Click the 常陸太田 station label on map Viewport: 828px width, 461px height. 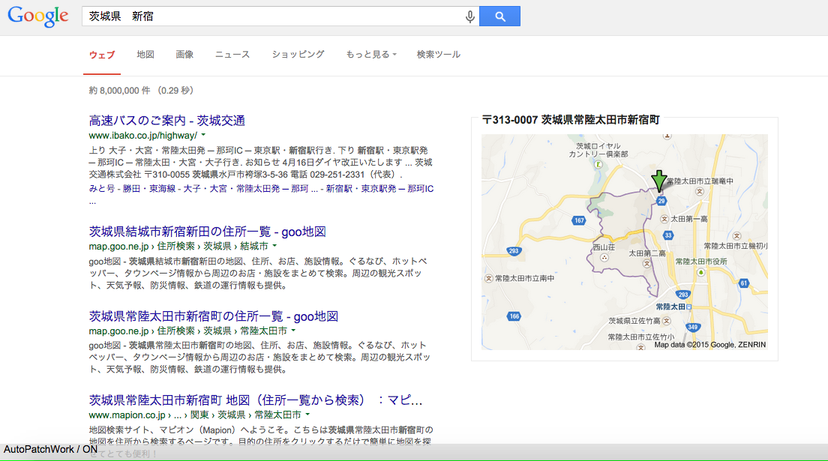coord(670,307)
